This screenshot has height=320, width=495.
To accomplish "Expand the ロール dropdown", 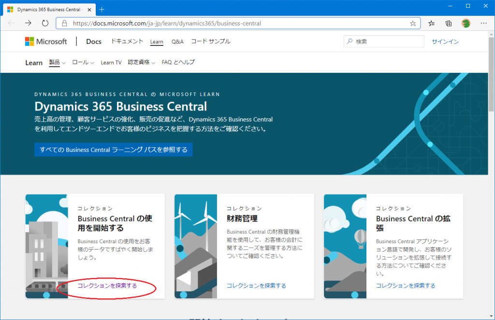I will click(x=83, y=62).
